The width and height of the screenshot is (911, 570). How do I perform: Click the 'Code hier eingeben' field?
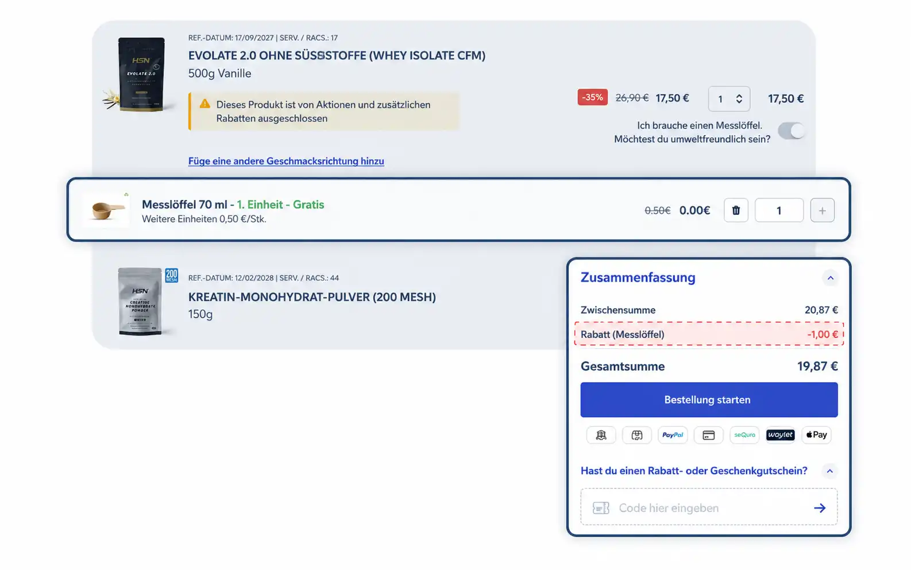click(x=709, y=507)
